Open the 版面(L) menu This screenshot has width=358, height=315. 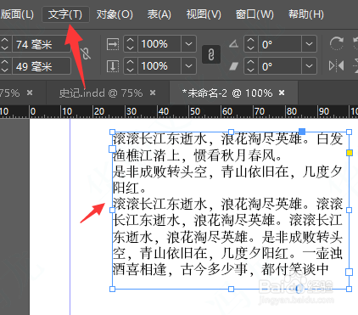click(17, 14)
